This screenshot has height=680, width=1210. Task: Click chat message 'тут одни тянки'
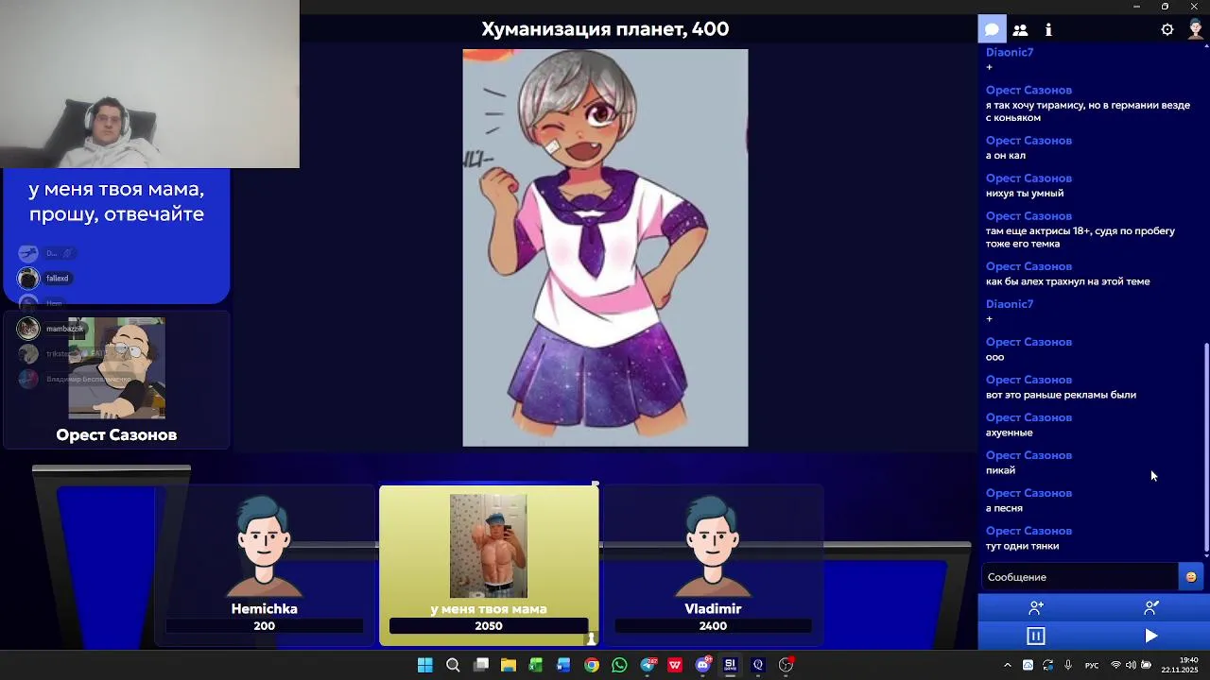coord(1022,546)
